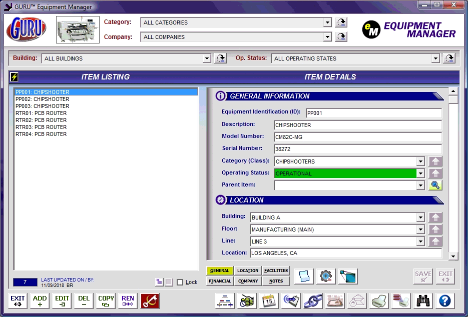
Task: Click the details panel scroll down arrow
Action: click(x=453, y=256)
